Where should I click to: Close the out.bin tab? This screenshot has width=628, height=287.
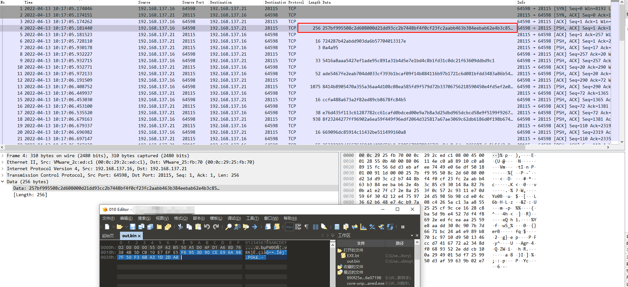(x=139, y=236)
